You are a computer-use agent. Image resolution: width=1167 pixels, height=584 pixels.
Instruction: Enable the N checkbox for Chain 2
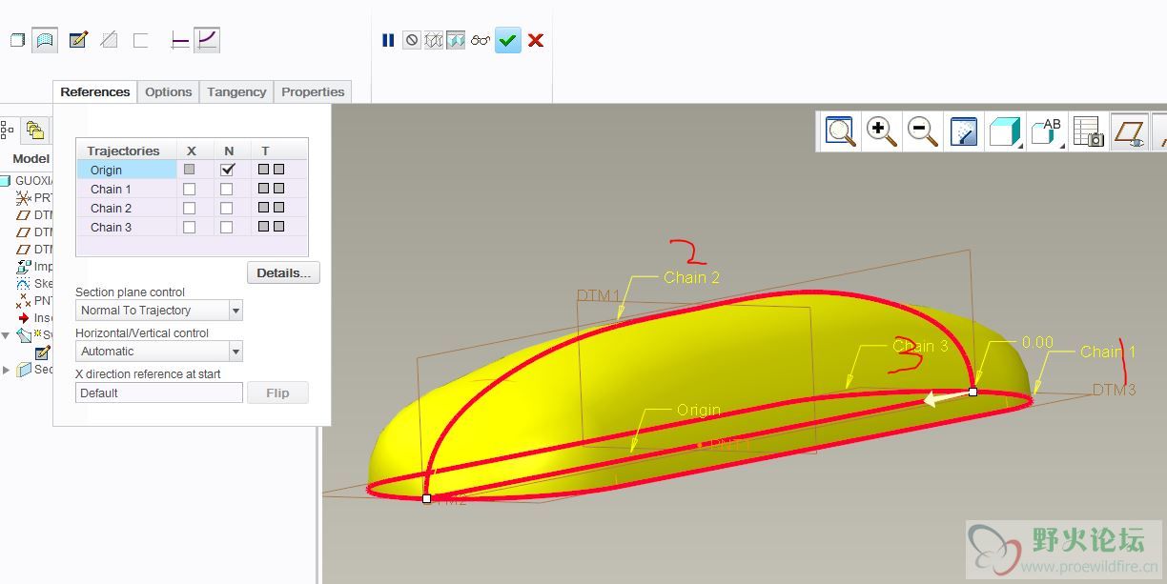click(x=226, y=208)
